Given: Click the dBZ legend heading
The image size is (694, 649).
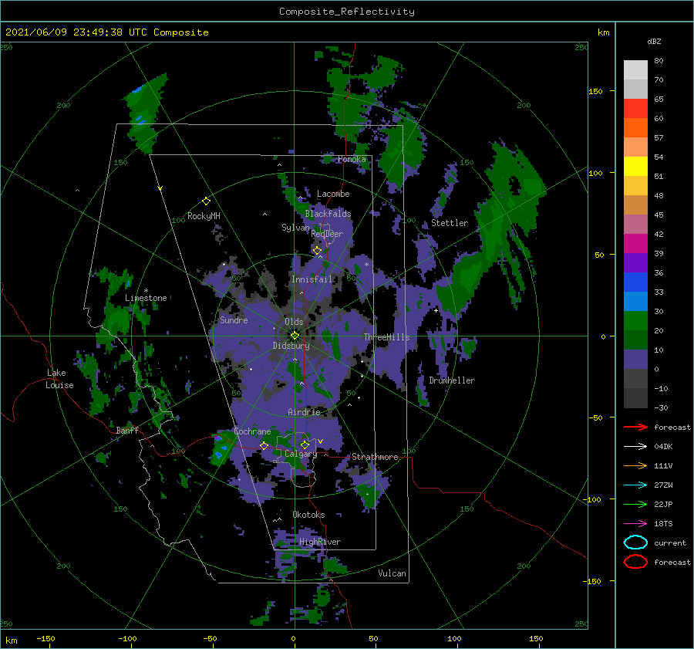Looking at the screenshot, I should pos(654,42).
